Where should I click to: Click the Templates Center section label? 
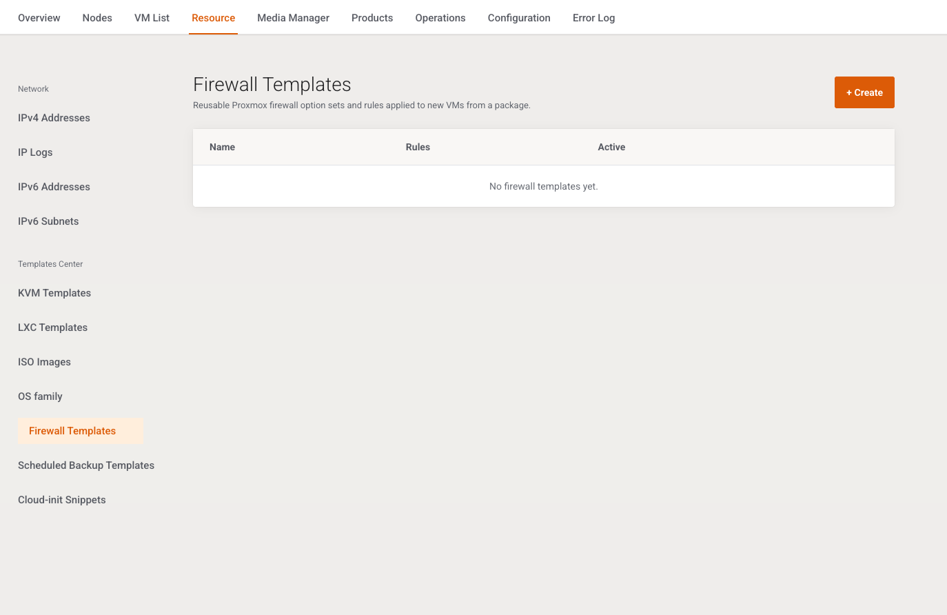(50, 264)
